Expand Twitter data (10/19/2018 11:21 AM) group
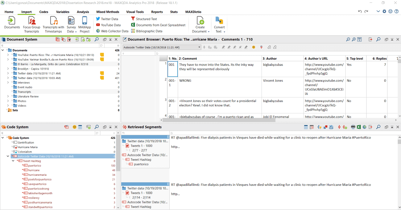Image resolution: width=401 pixels, height=210 pixels. (x=8, y=73)
